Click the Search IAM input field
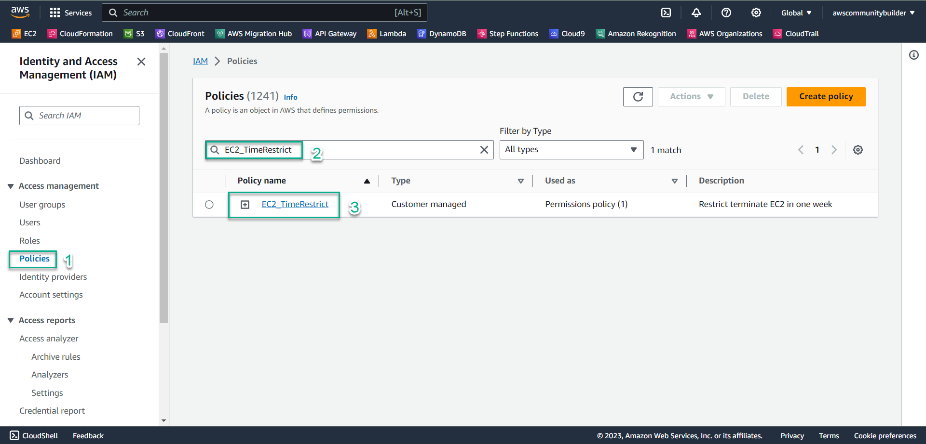Viewport: 926px width, 444px height. [x=79, y=116]
